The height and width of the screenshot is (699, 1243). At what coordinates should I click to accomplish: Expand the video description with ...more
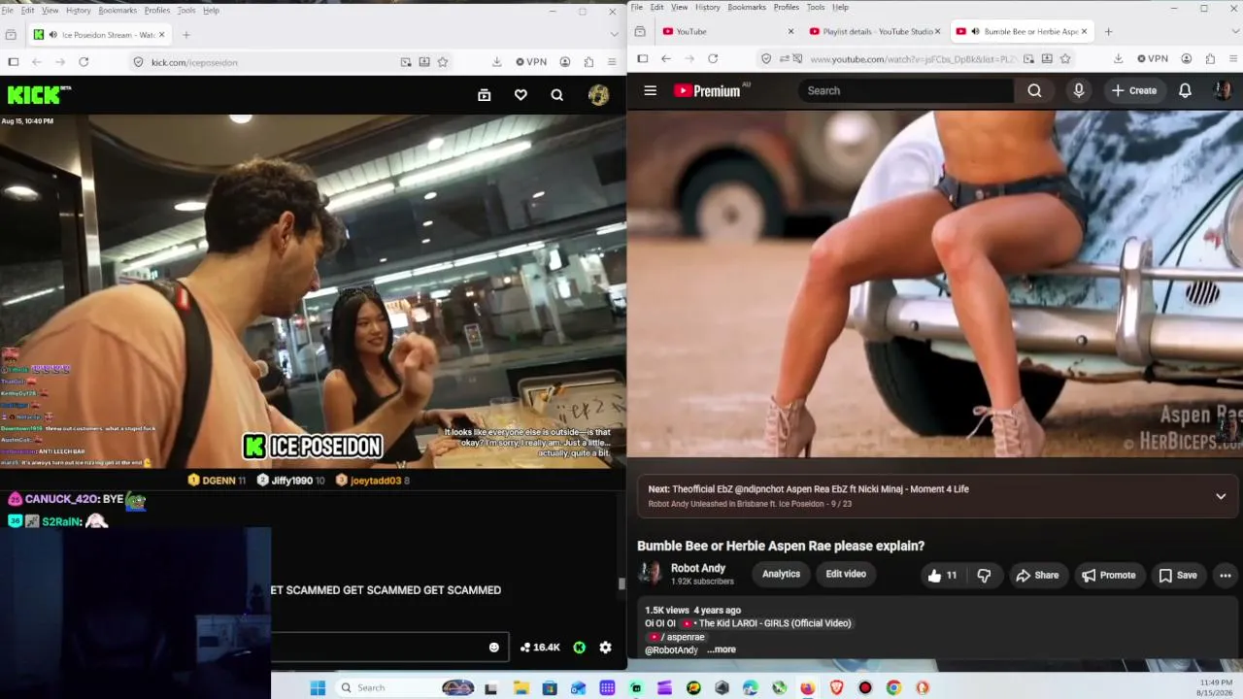[x=722, y=649]
